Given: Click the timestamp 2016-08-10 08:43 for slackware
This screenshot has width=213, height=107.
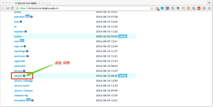Looking at the screenshot, I should (107, 66).
